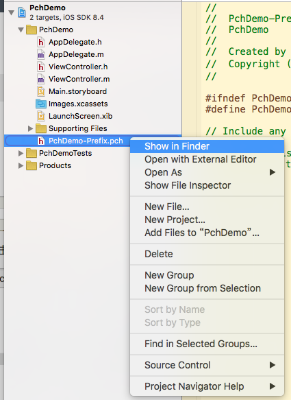Click the Supporting Files folder icon
291x400 pixels.
(41, 128)
